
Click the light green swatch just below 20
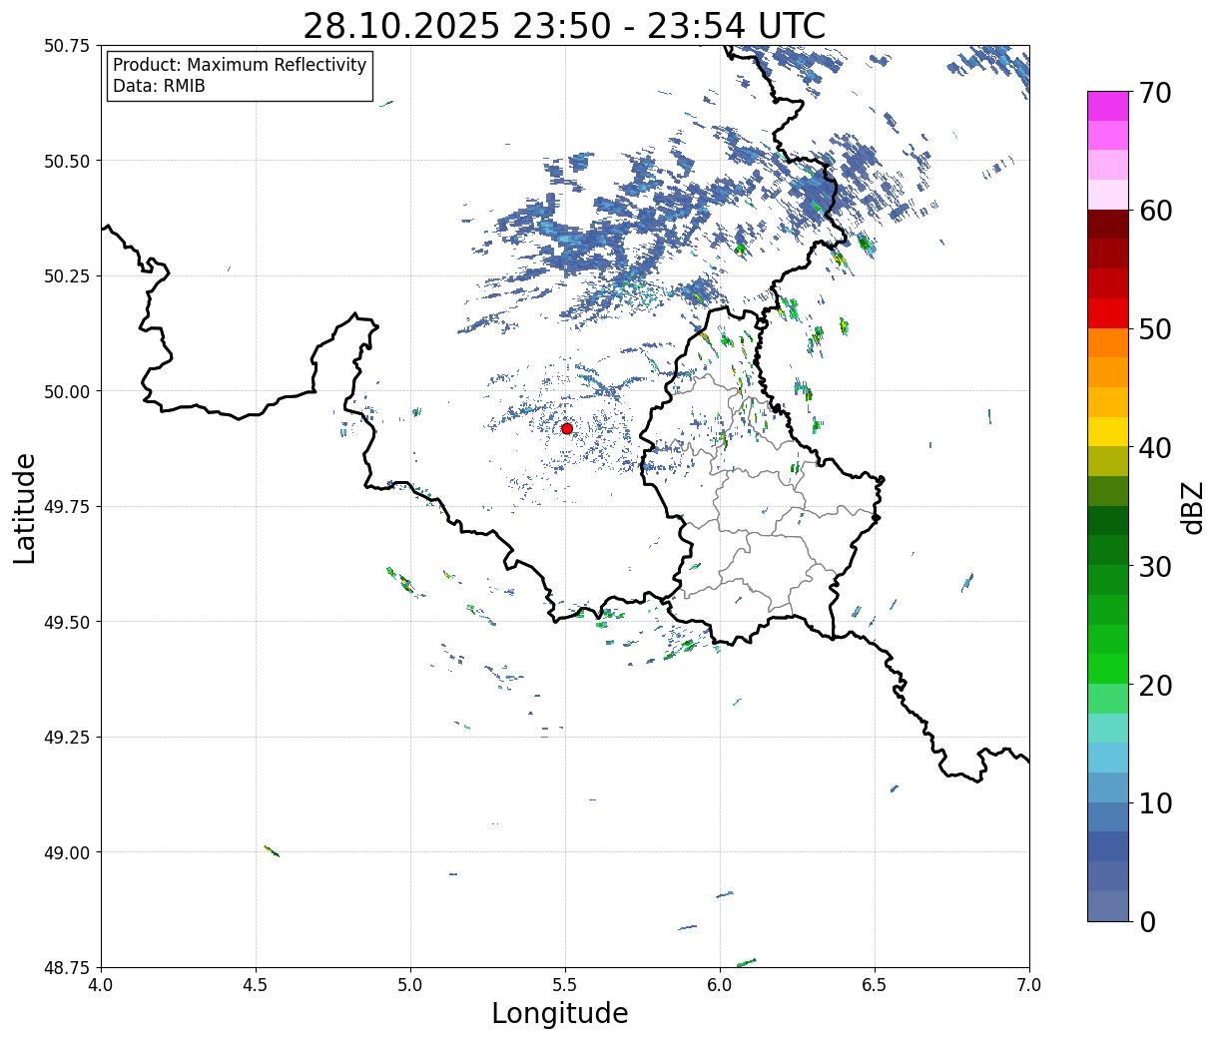(1108, 699)
